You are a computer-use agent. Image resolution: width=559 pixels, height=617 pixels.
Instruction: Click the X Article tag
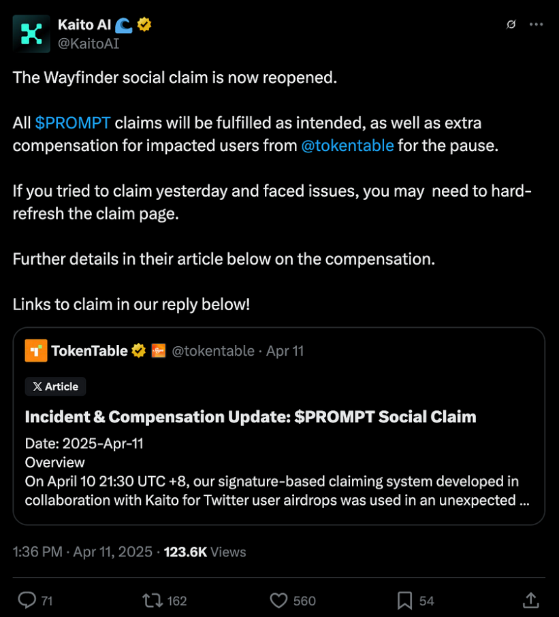(56, 387)
